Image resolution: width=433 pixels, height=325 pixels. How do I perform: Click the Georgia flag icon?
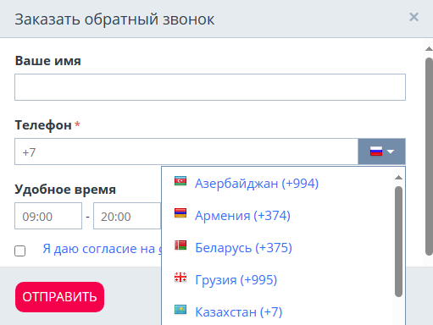pyautogui.click(x=180, y=278)
